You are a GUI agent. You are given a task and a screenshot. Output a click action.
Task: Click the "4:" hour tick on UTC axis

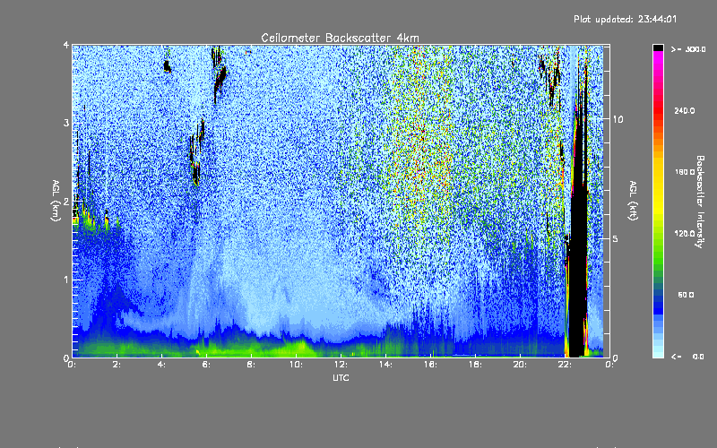pos(161,365)
